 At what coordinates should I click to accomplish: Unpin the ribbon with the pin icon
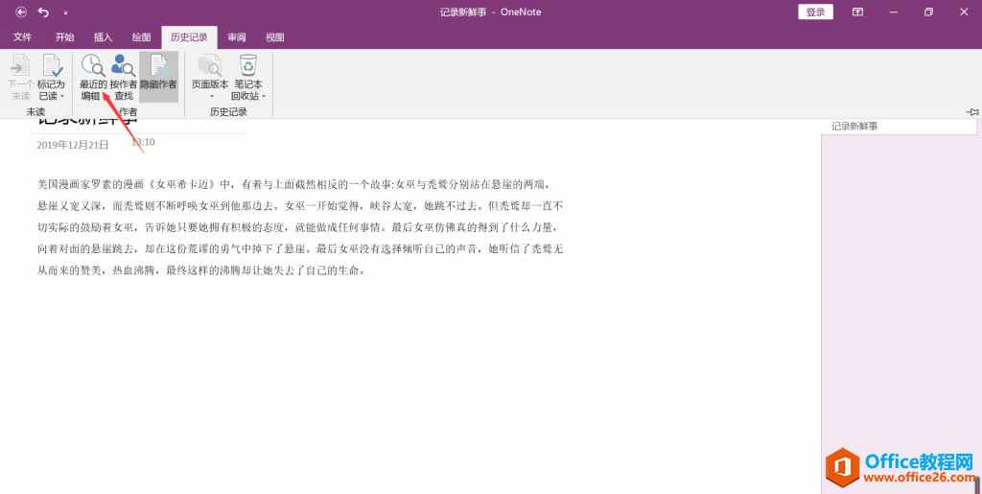point(971,112)
